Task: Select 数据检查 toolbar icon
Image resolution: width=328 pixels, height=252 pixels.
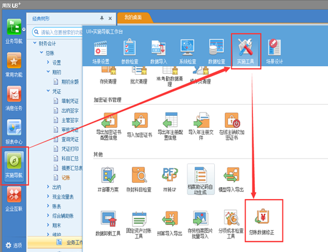Action: (x=217, y=52)
